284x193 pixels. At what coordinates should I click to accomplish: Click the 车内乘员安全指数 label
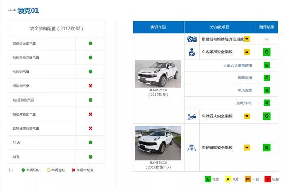pyautogui.click(x=217, y=52)
